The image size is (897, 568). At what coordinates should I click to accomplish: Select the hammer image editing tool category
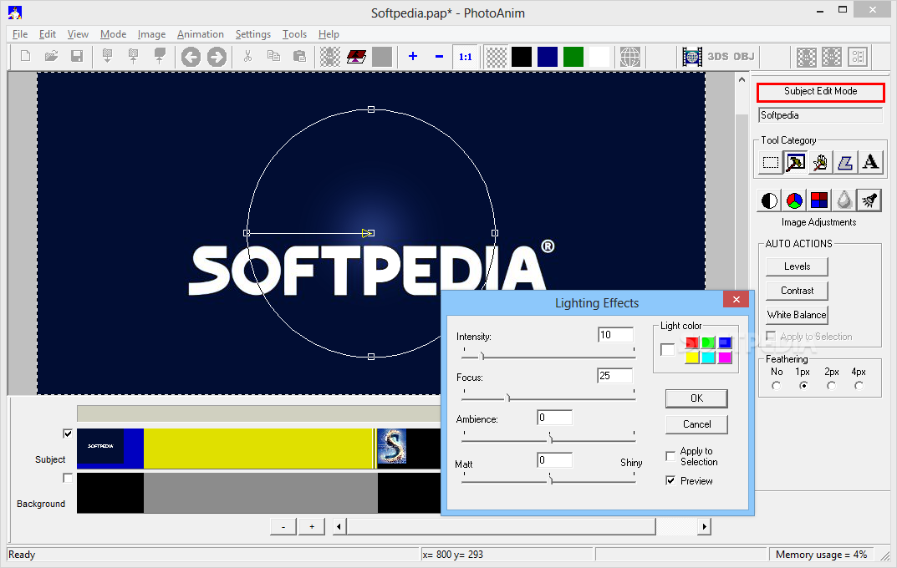[x=795, y=163]
